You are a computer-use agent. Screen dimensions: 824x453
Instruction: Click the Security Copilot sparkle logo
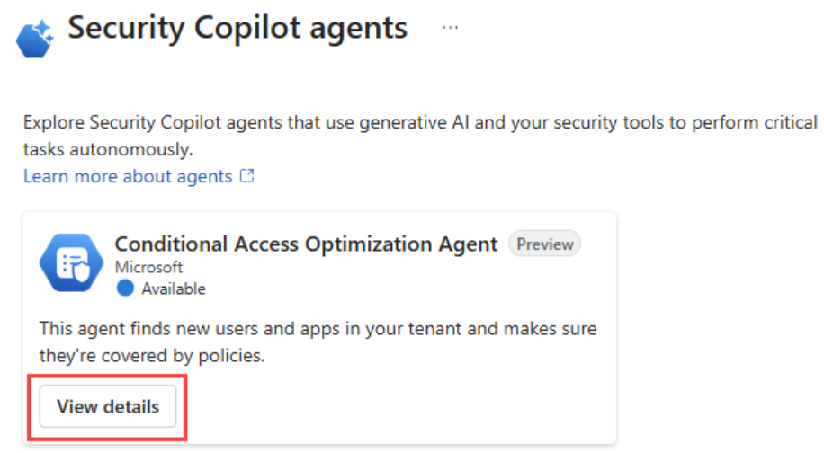pyautogui.click(x=36, y=38)
